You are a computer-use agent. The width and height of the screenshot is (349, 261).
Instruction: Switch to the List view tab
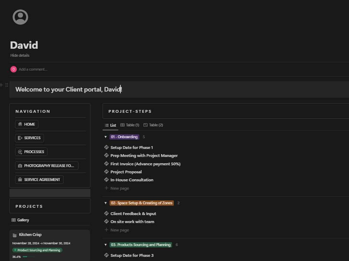[x=110, y=125]
